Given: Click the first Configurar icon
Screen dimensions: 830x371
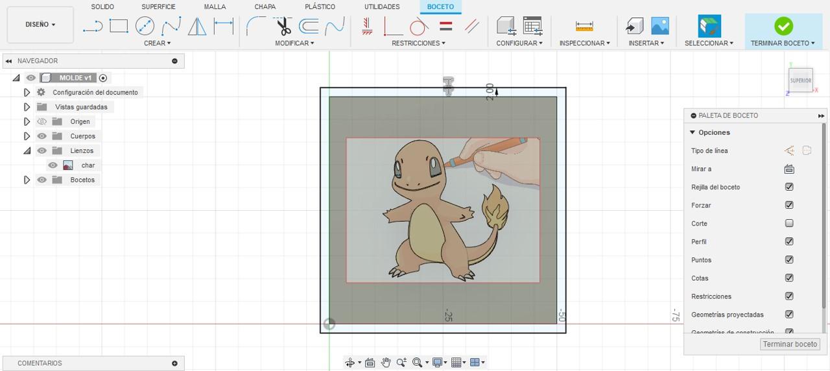Looking at the screenshot, I should (x=506, y=26).
